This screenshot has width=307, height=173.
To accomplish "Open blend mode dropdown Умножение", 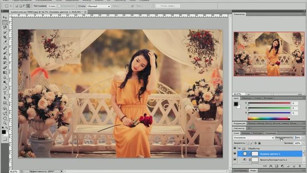I will 254,138.
